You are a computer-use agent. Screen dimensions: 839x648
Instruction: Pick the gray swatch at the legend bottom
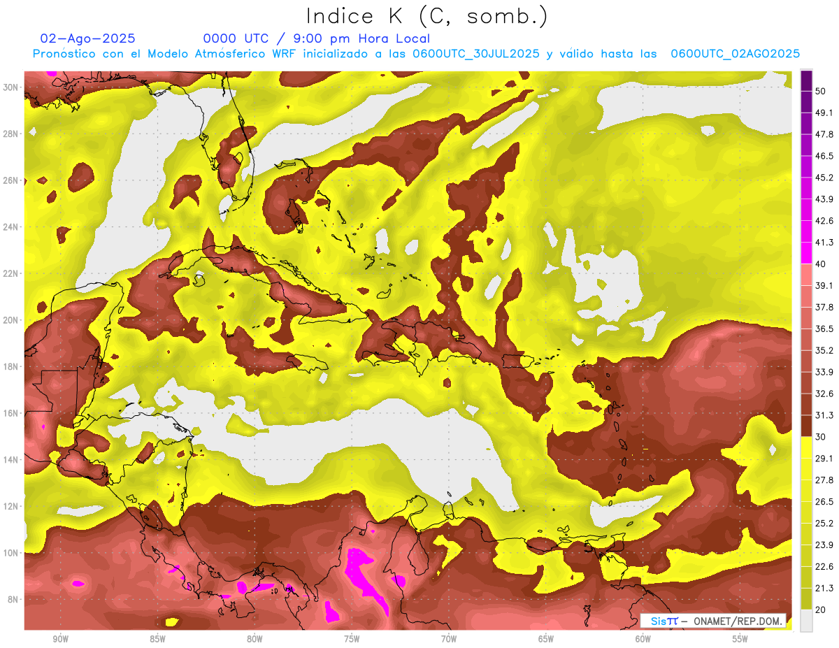pyautogui.click(x=806, y=620)
